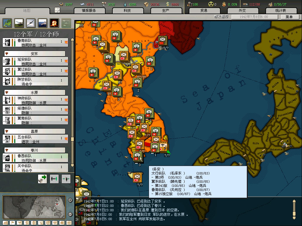This screenshot has width=302, height=226.
Task: Select the 神府纵队 unit row
Action: 35,100
